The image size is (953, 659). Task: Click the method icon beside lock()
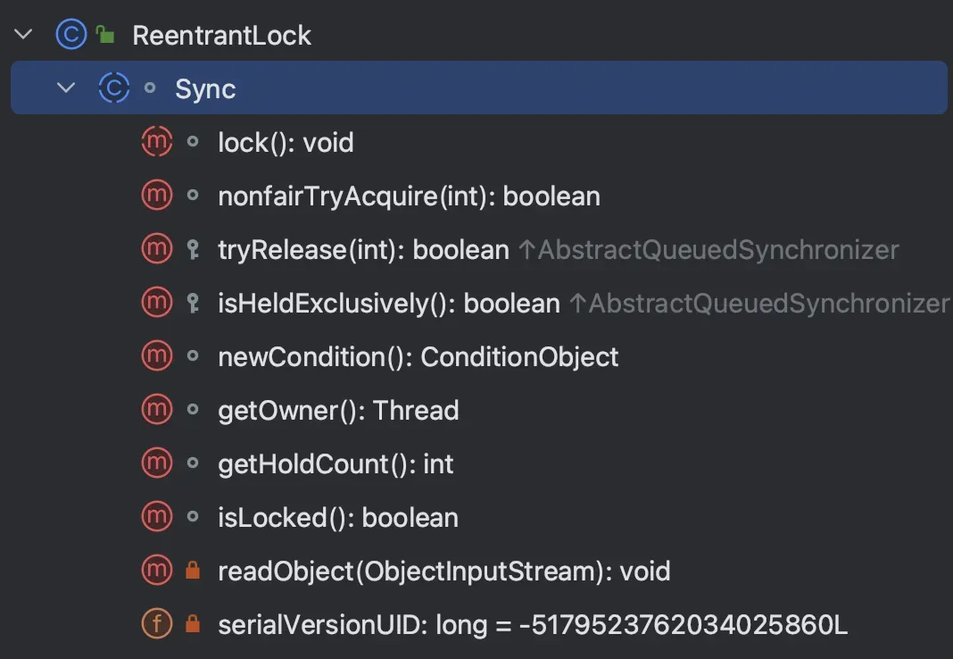coord(156,143)
